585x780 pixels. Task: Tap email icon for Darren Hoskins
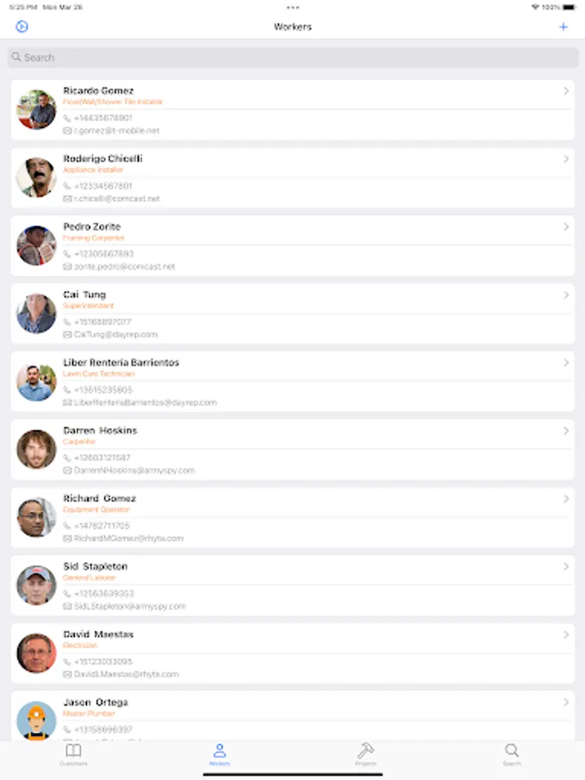tap(67, 470)
